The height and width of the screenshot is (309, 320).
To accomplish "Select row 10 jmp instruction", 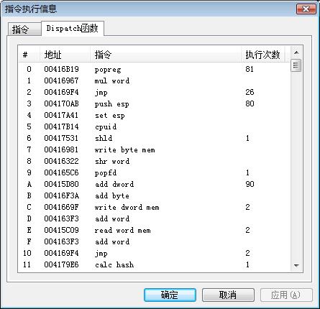I will (x=154, y=253).
